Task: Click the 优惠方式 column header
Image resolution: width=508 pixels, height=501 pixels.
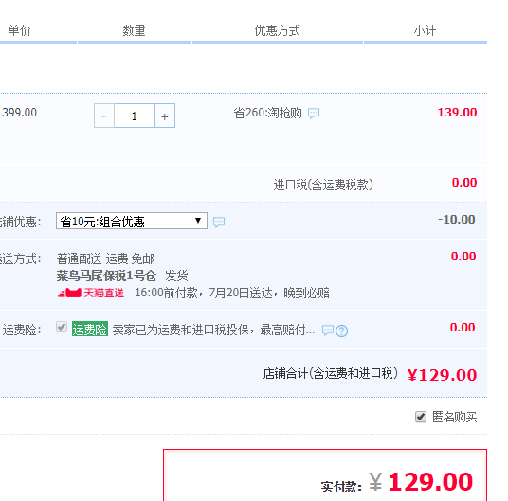Action: pyautogui.click(x=277, y=30)
